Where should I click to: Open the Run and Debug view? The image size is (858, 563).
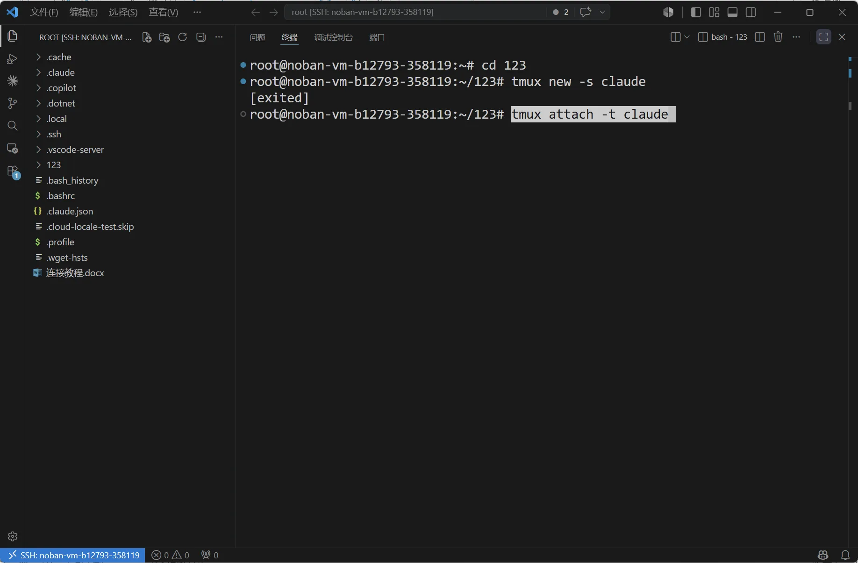tap(13, 59)
